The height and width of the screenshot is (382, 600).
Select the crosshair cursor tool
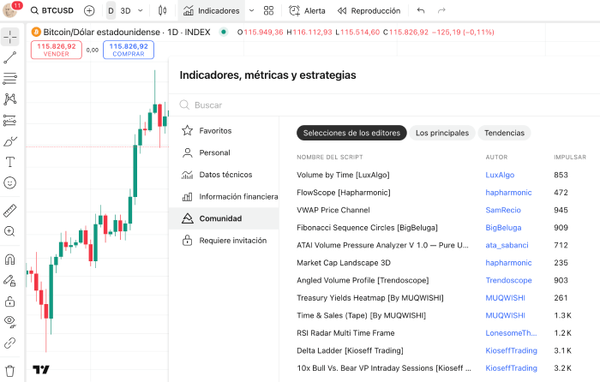[x=10, y=37]
